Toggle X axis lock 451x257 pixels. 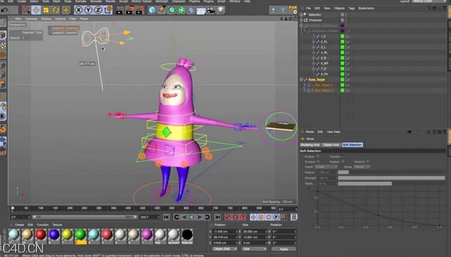[78, 10]
